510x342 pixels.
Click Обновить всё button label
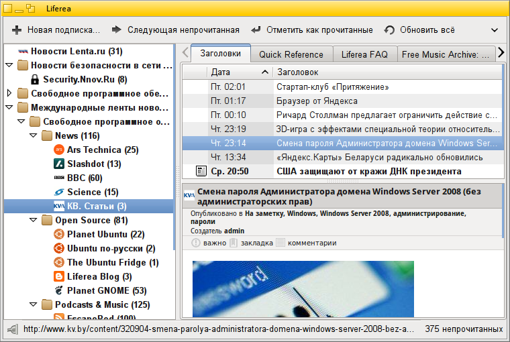(x=427, y=30)
